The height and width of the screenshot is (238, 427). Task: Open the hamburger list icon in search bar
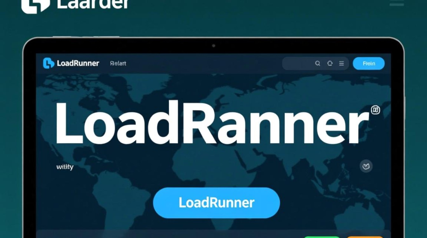tap(342, 63)
